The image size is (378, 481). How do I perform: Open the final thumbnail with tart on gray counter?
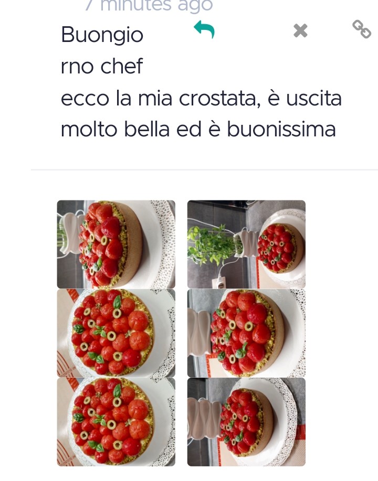click(246, 422)
